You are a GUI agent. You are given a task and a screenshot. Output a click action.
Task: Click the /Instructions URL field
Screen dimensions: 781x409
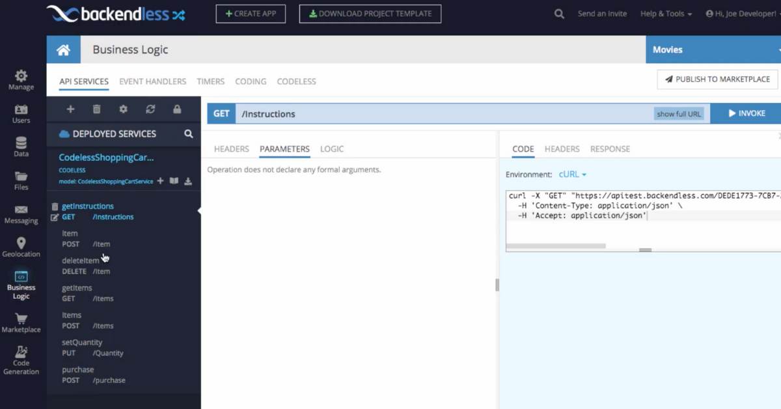[x=445, y=114]
